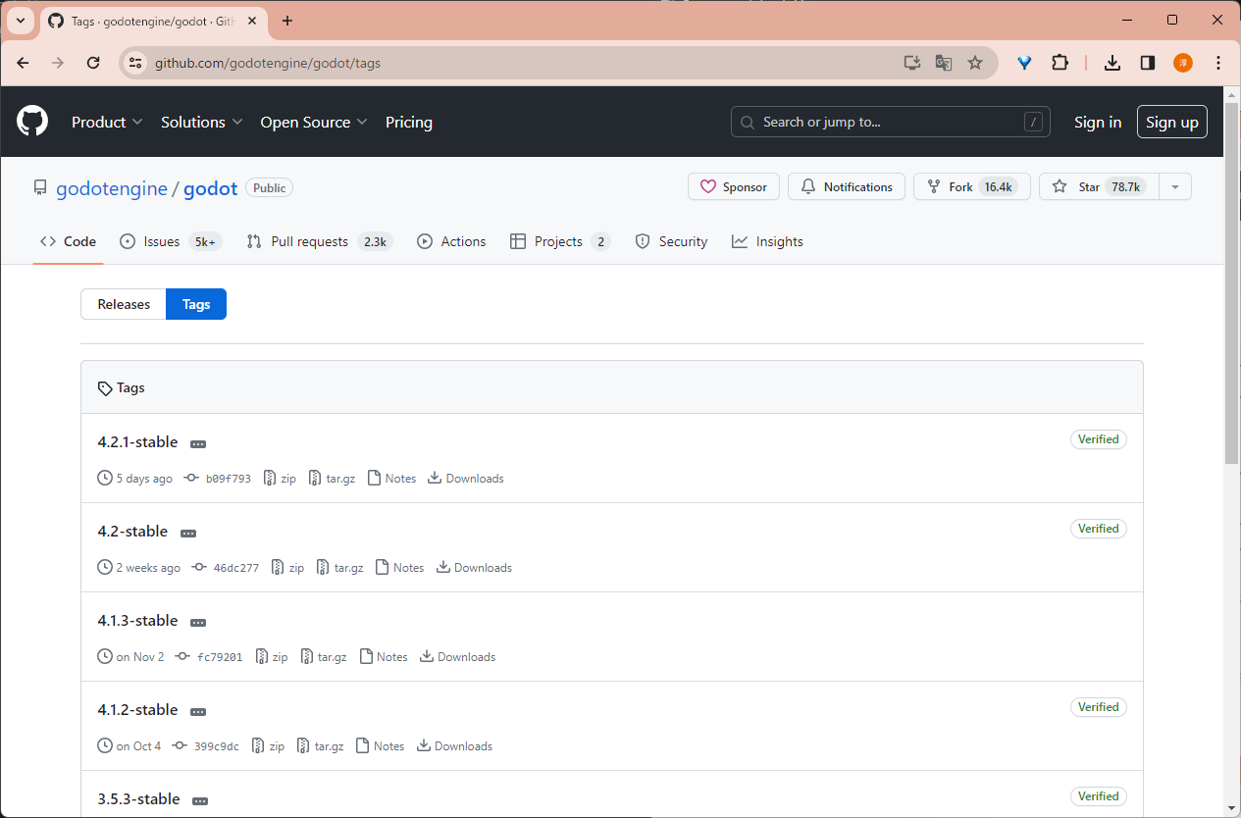
Task: Click the Sponsor button
Action: pos(734,186)
